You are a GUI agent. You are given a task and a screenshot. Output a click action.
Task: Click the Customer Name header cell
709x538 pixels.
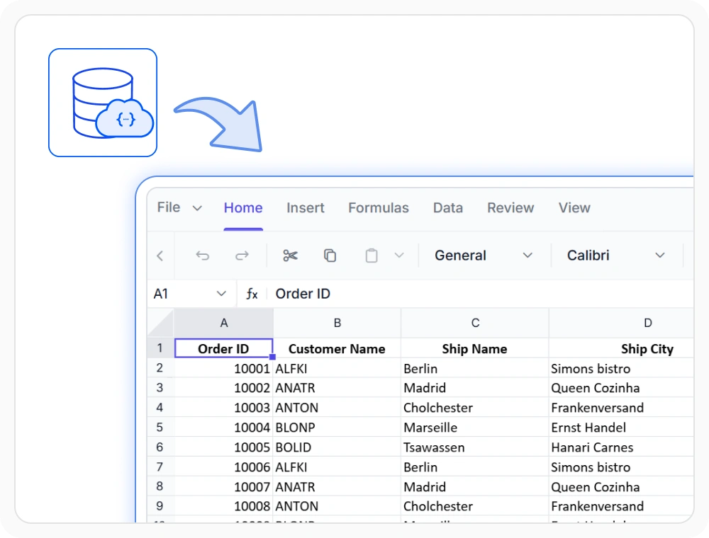(337, 348)
